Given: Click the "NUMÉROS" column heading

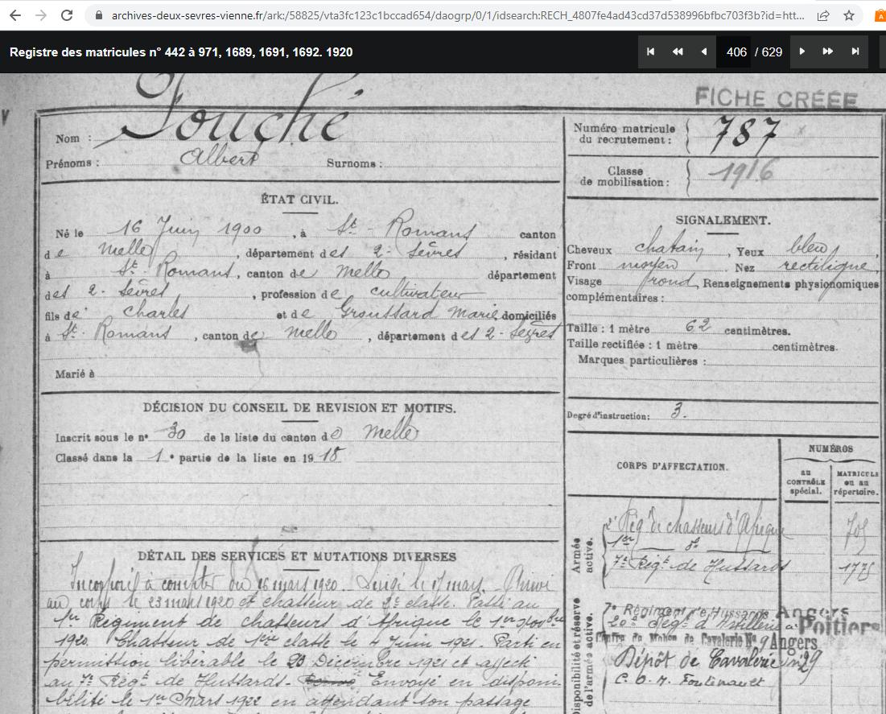Looking at the screenshot, I should tap(830, 449).
